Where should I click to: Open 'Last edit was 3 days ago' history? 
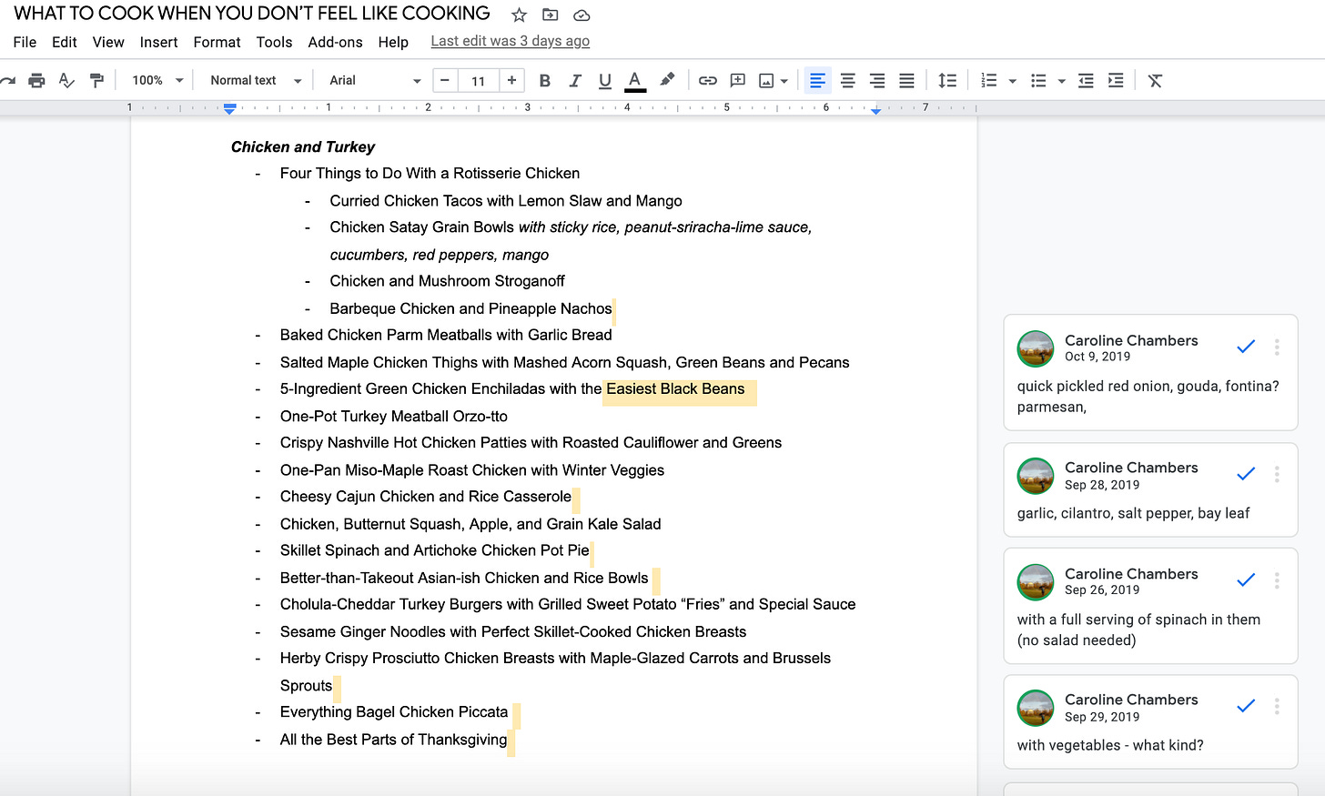tap(511, 41)
